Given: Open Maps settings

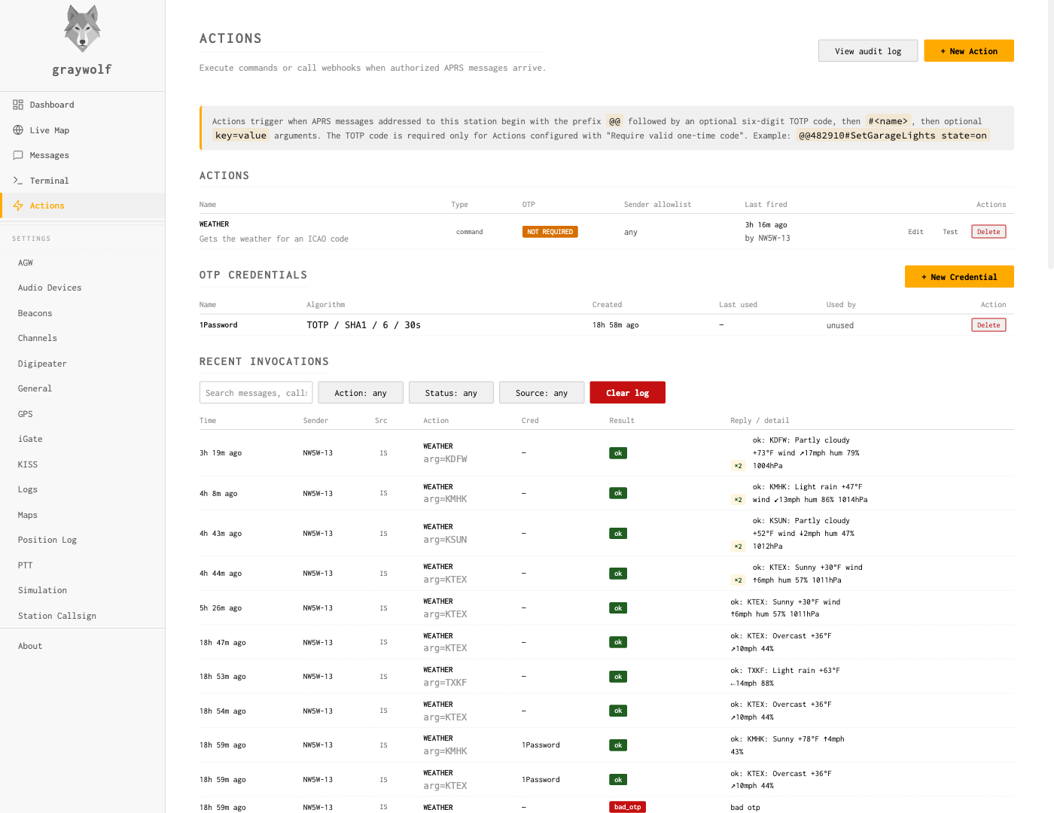Looking at the screenshot, I should 82,515.
